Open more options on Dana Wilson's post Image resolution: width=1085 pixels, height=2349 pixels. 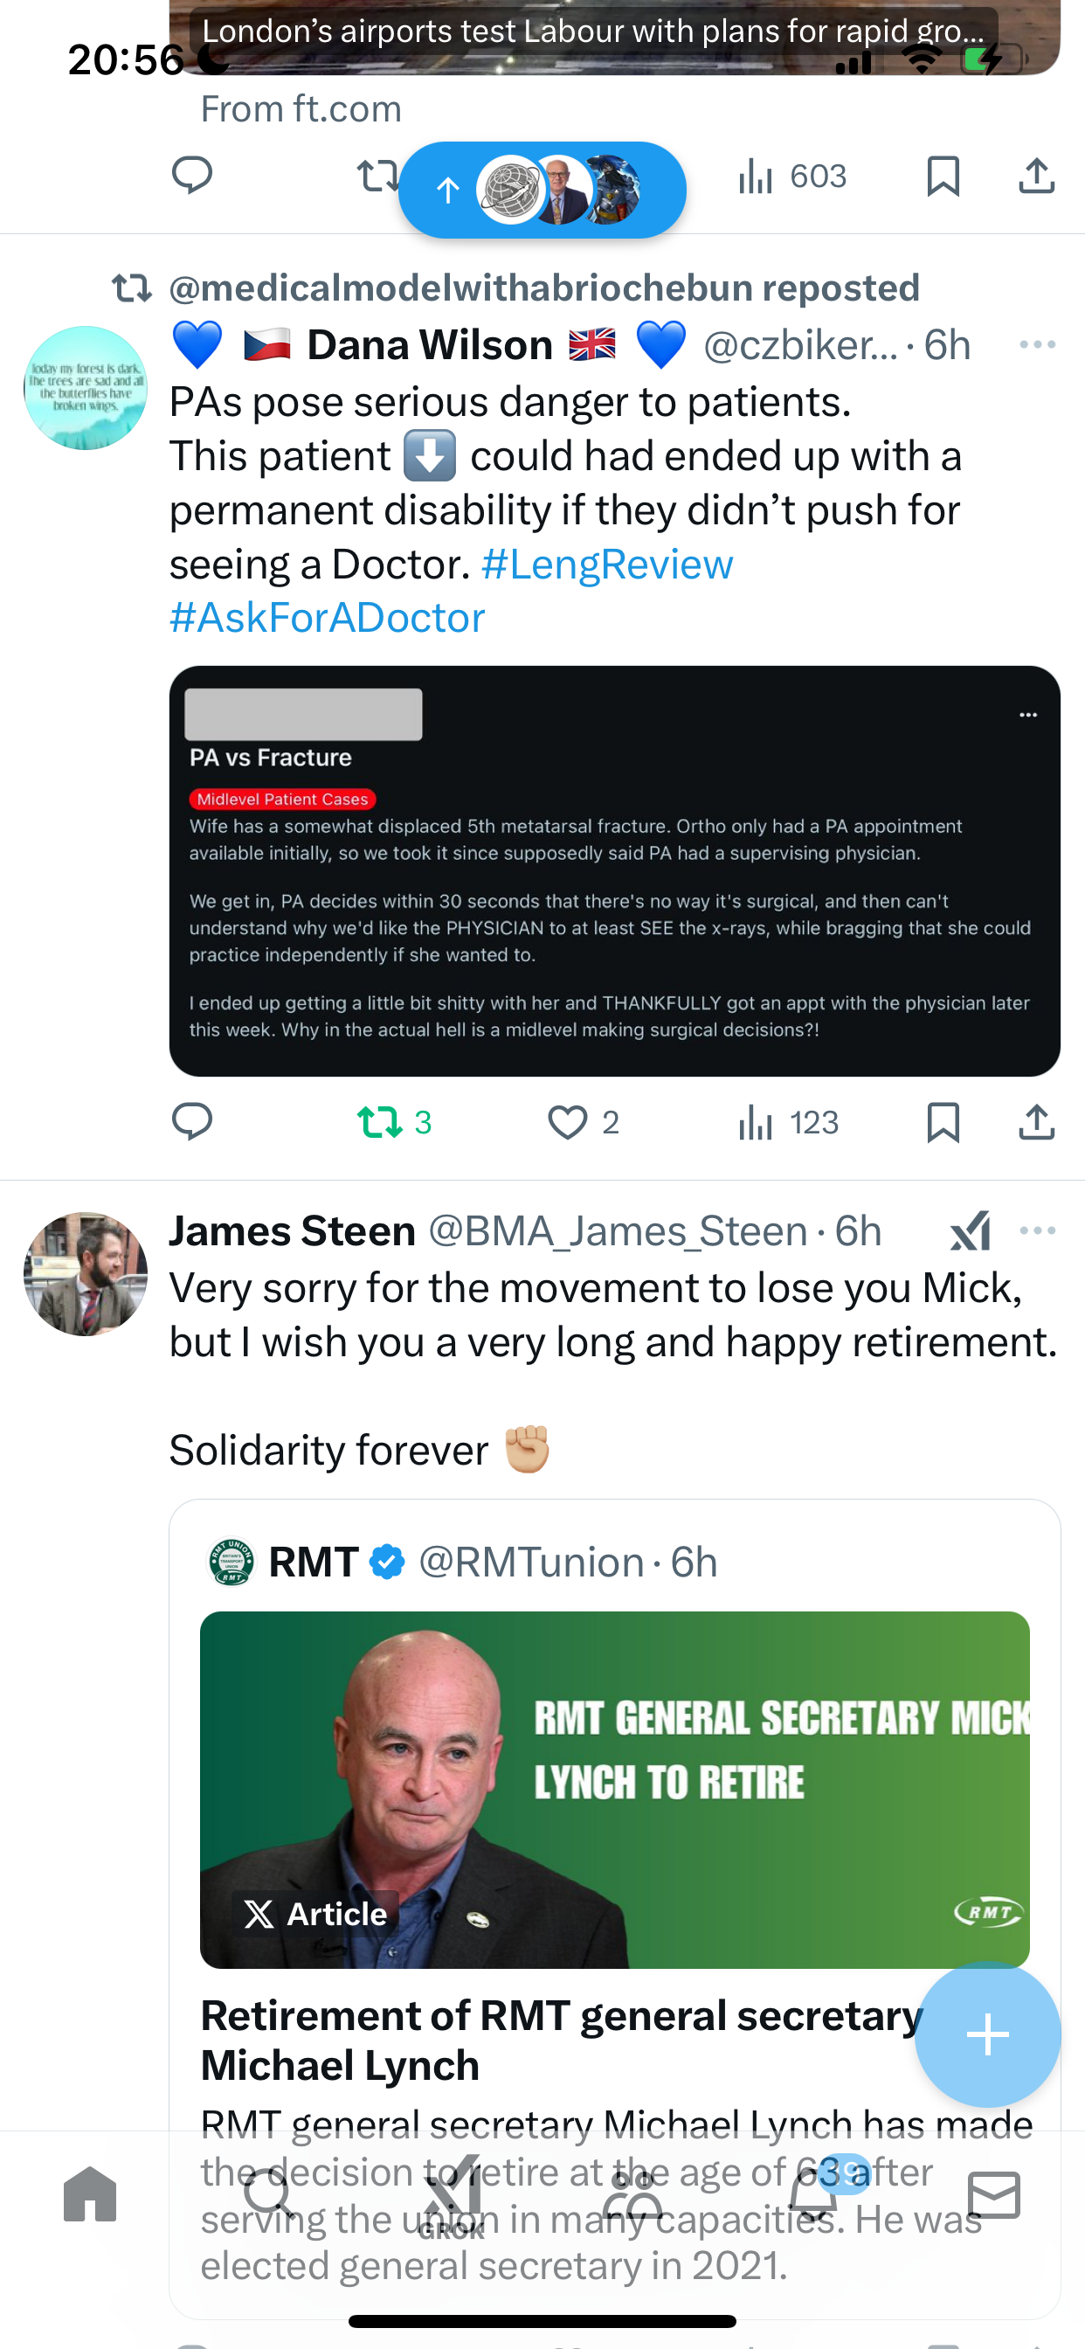pos(1037,344)
